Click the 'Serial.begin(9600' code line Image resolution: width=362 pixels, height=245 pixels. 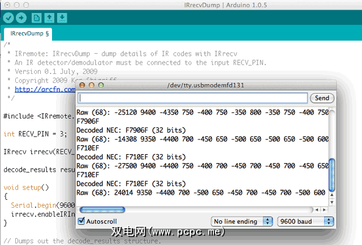click(43, 205)
